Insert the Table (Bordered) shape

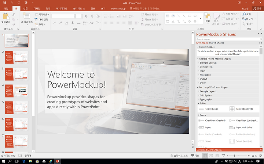coord(241,109)
